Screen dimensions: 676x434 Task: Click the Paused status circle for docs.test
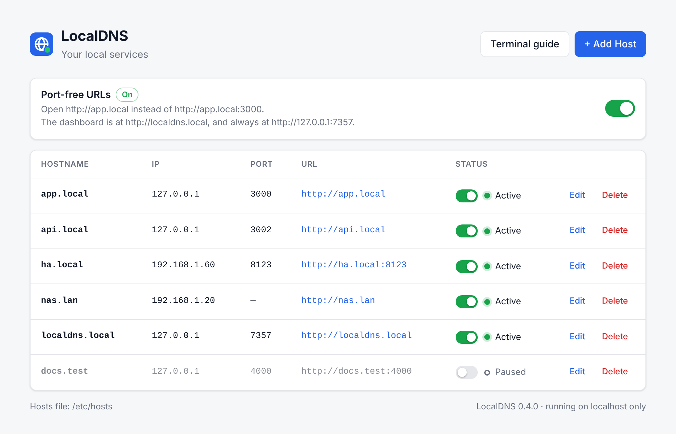(487, 373)
